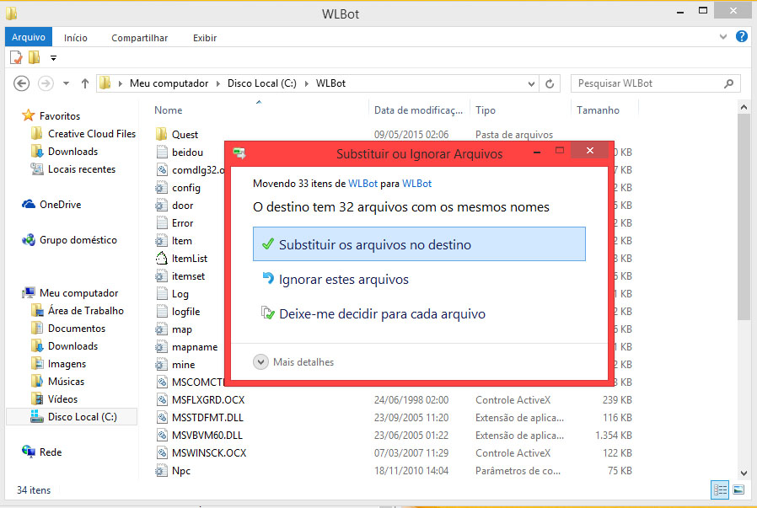This screenshot has width=757, height=508.
Task: Click the Help question mark icon
Action: click(742, 37)
